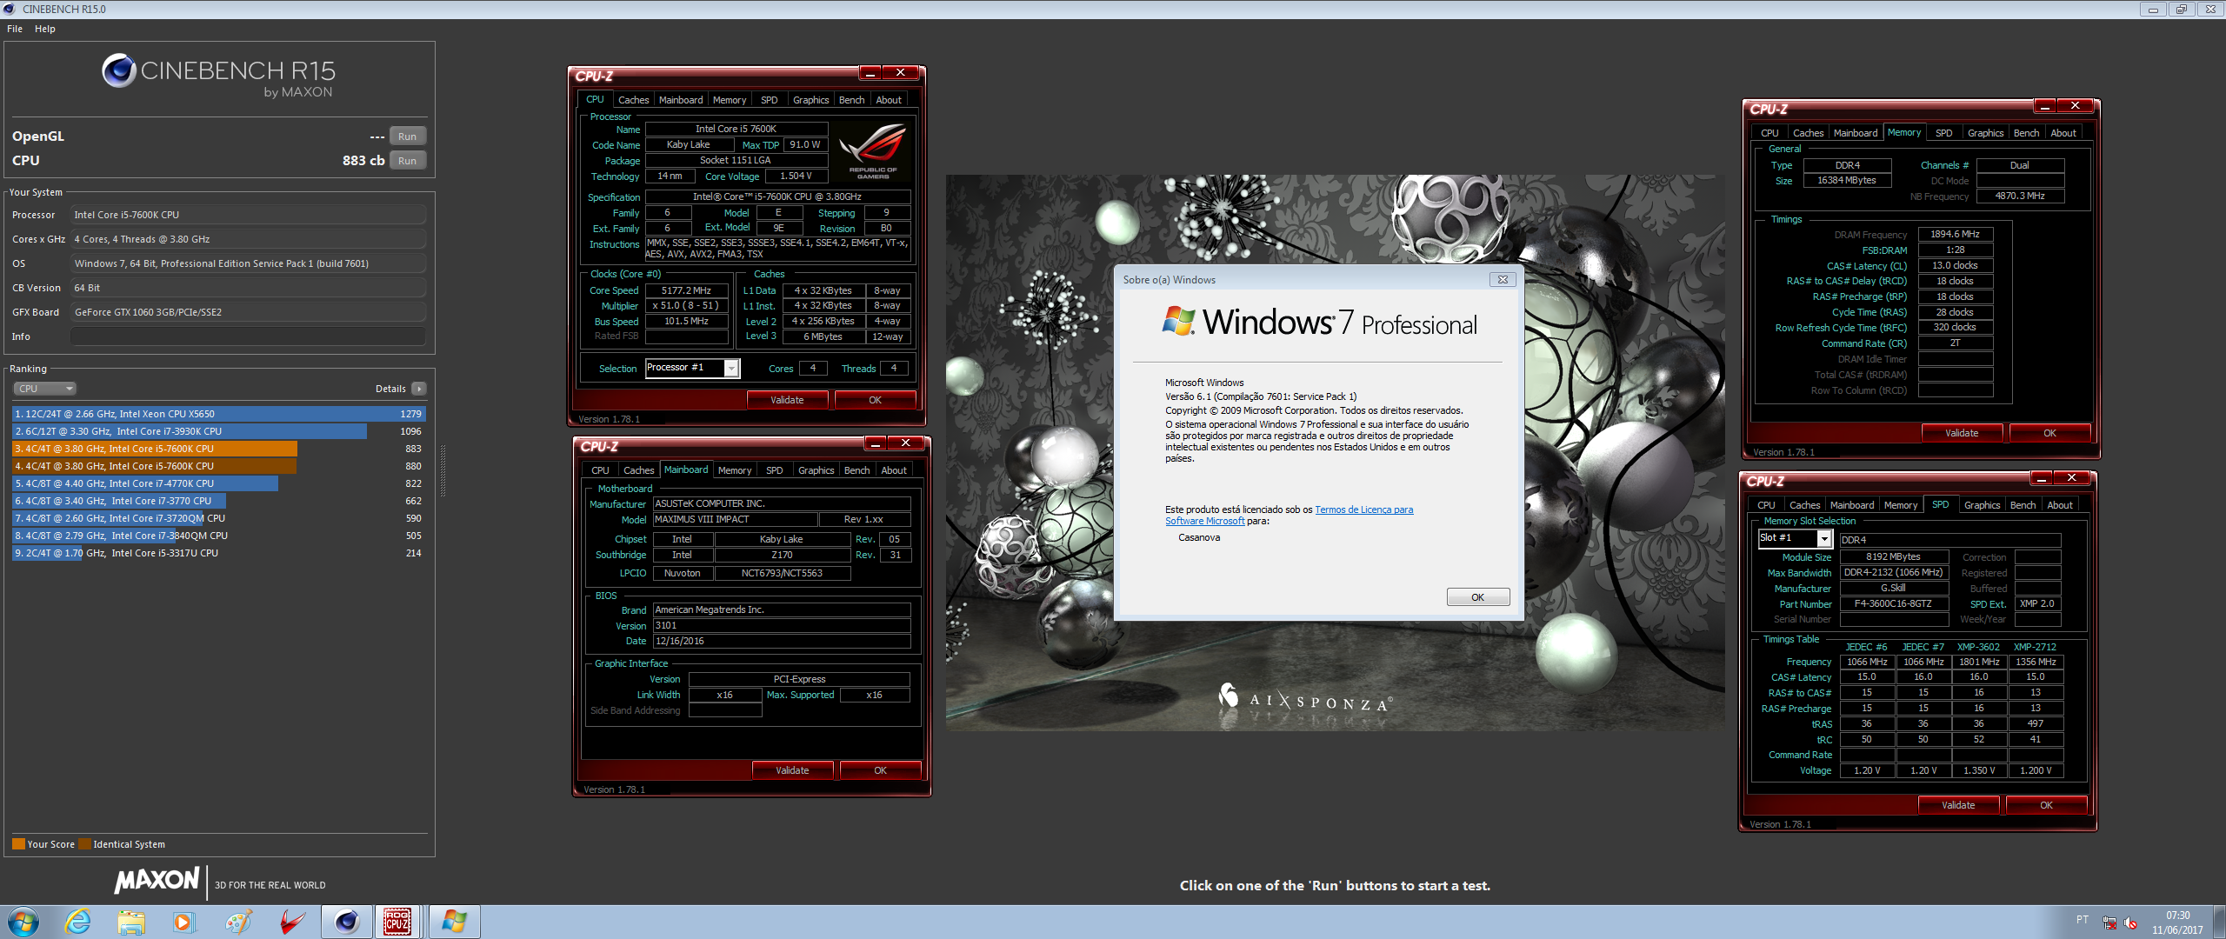This screenshot has height=939, width=2226.
Task: Click OK in the CPU-Z SPD window
Action: point(2046,805)
